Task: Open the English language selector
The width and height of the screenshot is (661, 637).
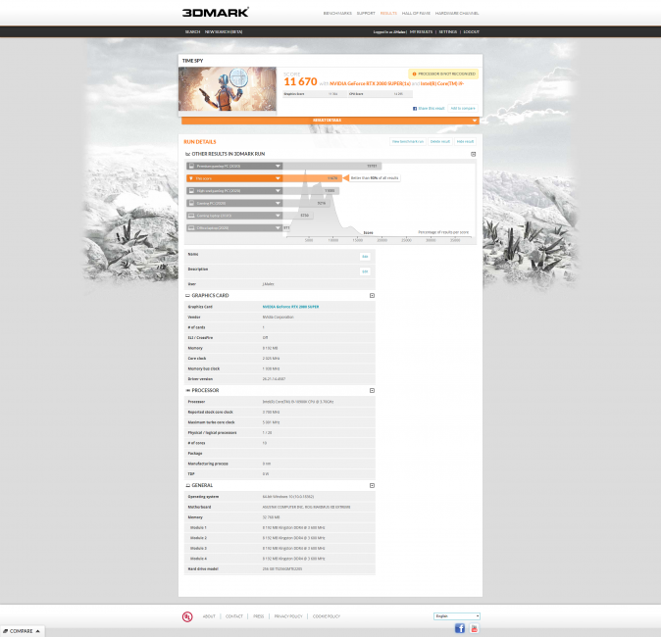Action: click(x=457, y=616)
